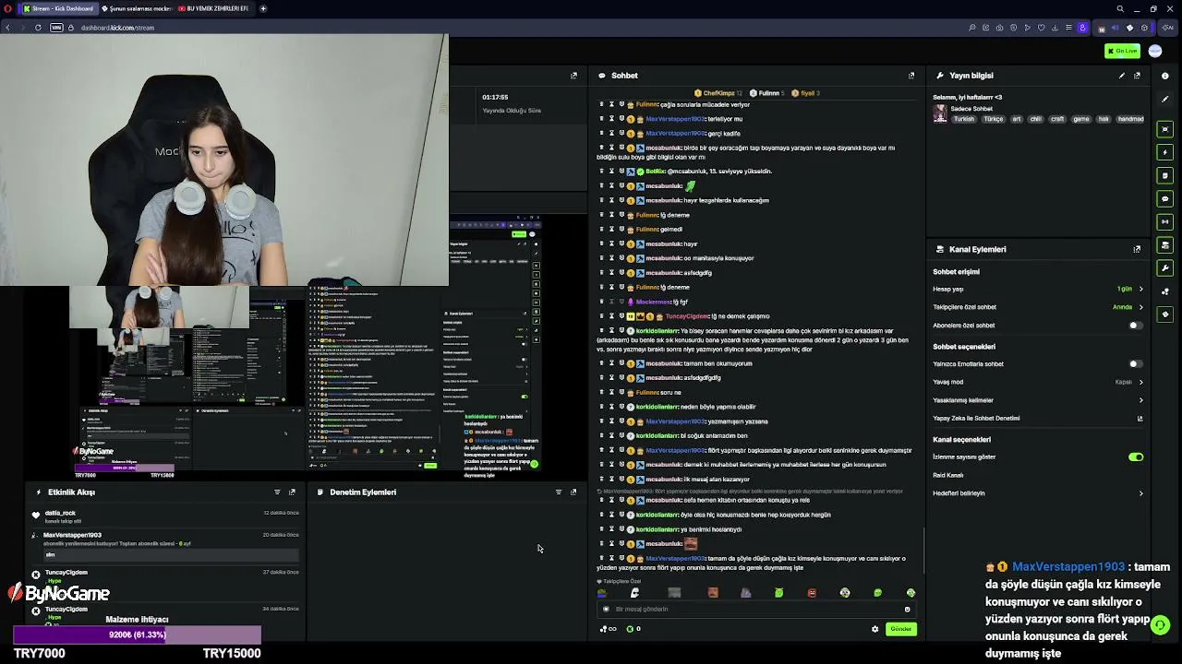Screen dimensions: 1182x664
Task: Pop out the stream session stats panel
Action: (x=573, y=76)
